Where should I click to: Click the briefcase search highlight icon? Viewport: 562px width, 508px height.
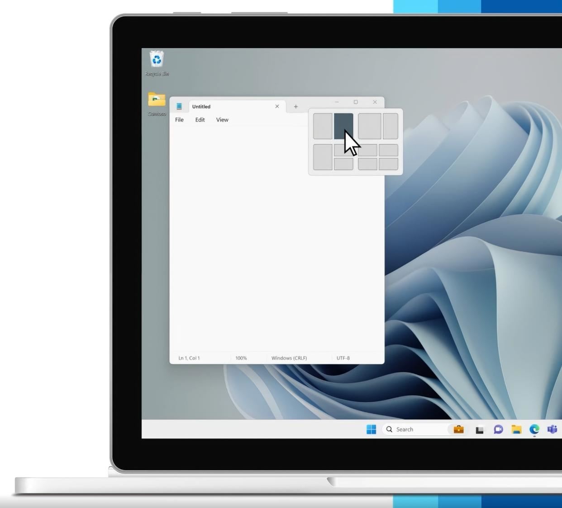pyautogui.click(x=458, y=429)
